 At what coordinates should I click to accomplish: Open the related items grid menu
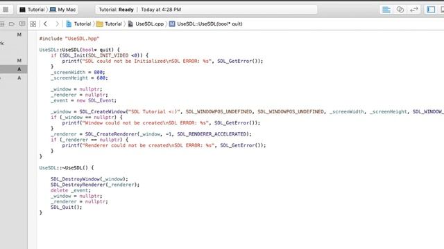point(33,24)
